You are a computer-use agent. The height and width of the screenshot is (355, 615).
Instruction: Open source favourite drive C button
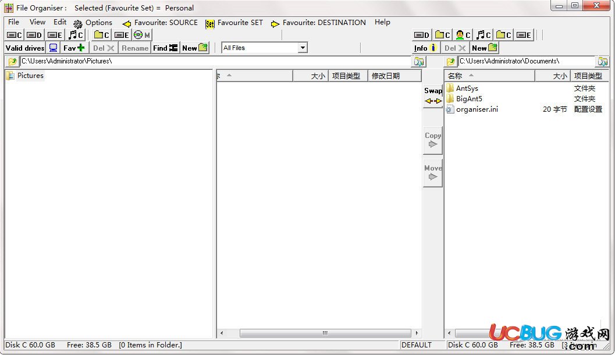[15, 35]
